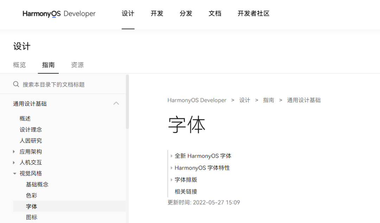
Task: Click the HarmonyOS Developer logo
Action: click(x=58, y=14)
